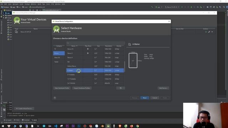Select the 3.4" FWVGA device row
The width and height of the screenshot is (228, 128).
pos(95,83)
